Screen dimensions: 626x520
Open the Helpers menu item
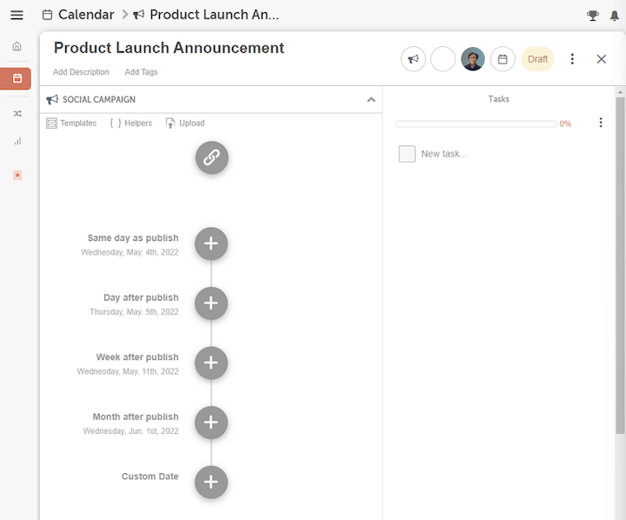131,123
